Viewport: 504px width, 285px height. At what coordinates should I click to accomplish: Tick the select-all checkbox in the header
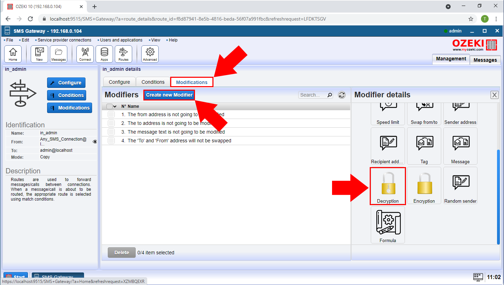tap(110, 106)
